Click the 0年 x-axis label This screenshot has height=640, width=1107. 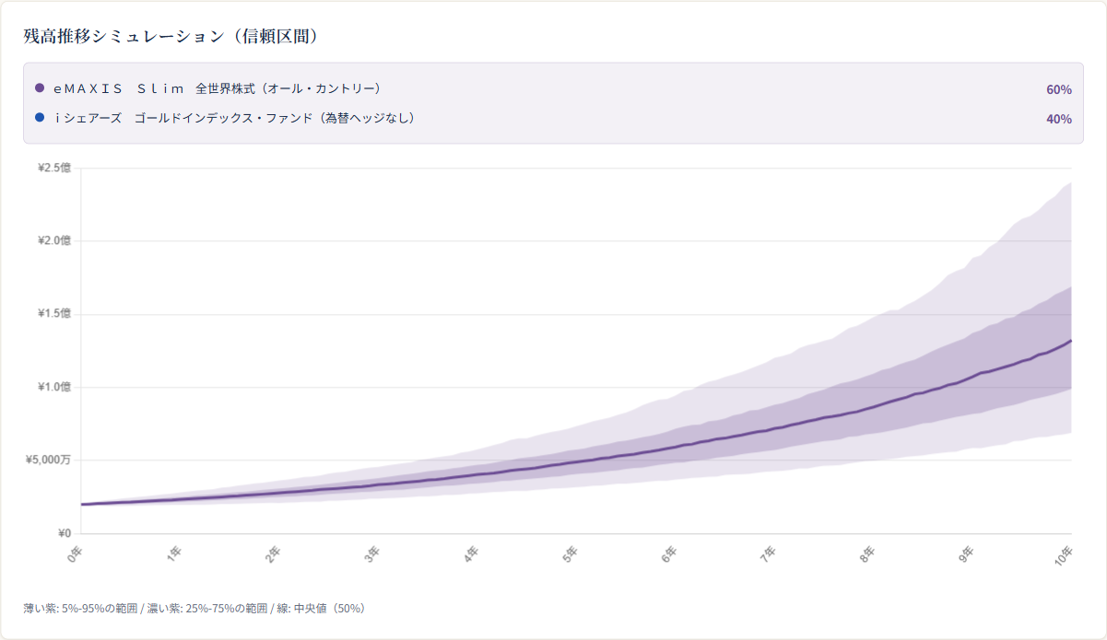tap(76, 553)
